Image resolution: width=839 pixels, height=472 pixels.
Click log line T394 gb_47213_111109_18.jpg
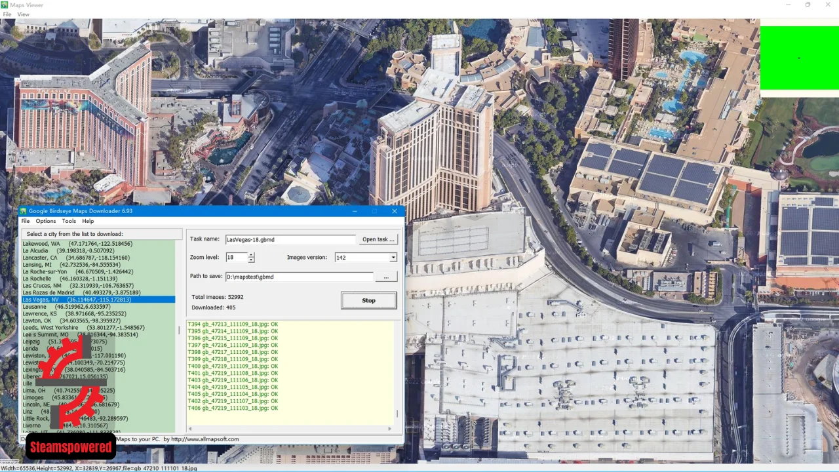pos(233,324)
